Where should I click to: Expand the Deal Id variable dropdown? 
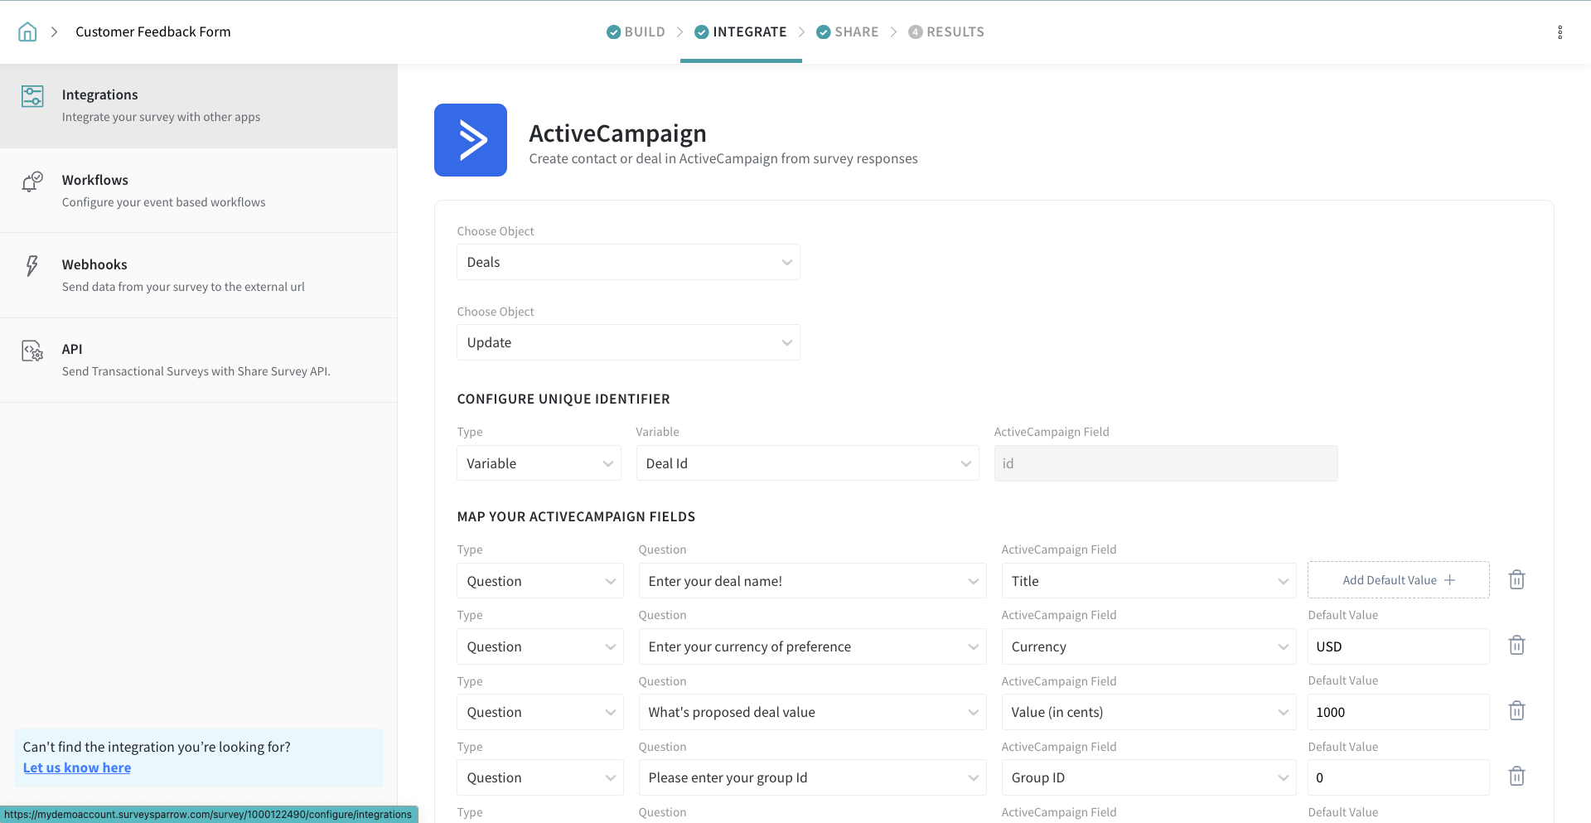coord(807,463)
